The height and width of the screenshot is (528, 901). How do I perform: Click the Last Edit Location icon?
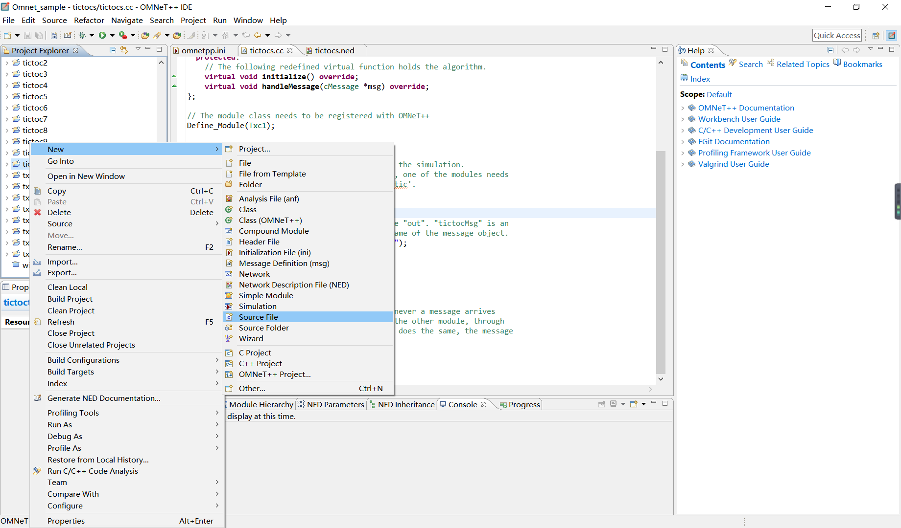(x=246, y=35)
